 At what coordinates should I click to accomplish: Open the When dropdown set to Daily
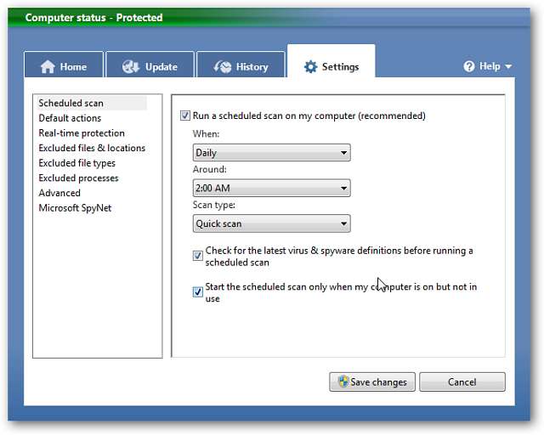tap(271, 153)
